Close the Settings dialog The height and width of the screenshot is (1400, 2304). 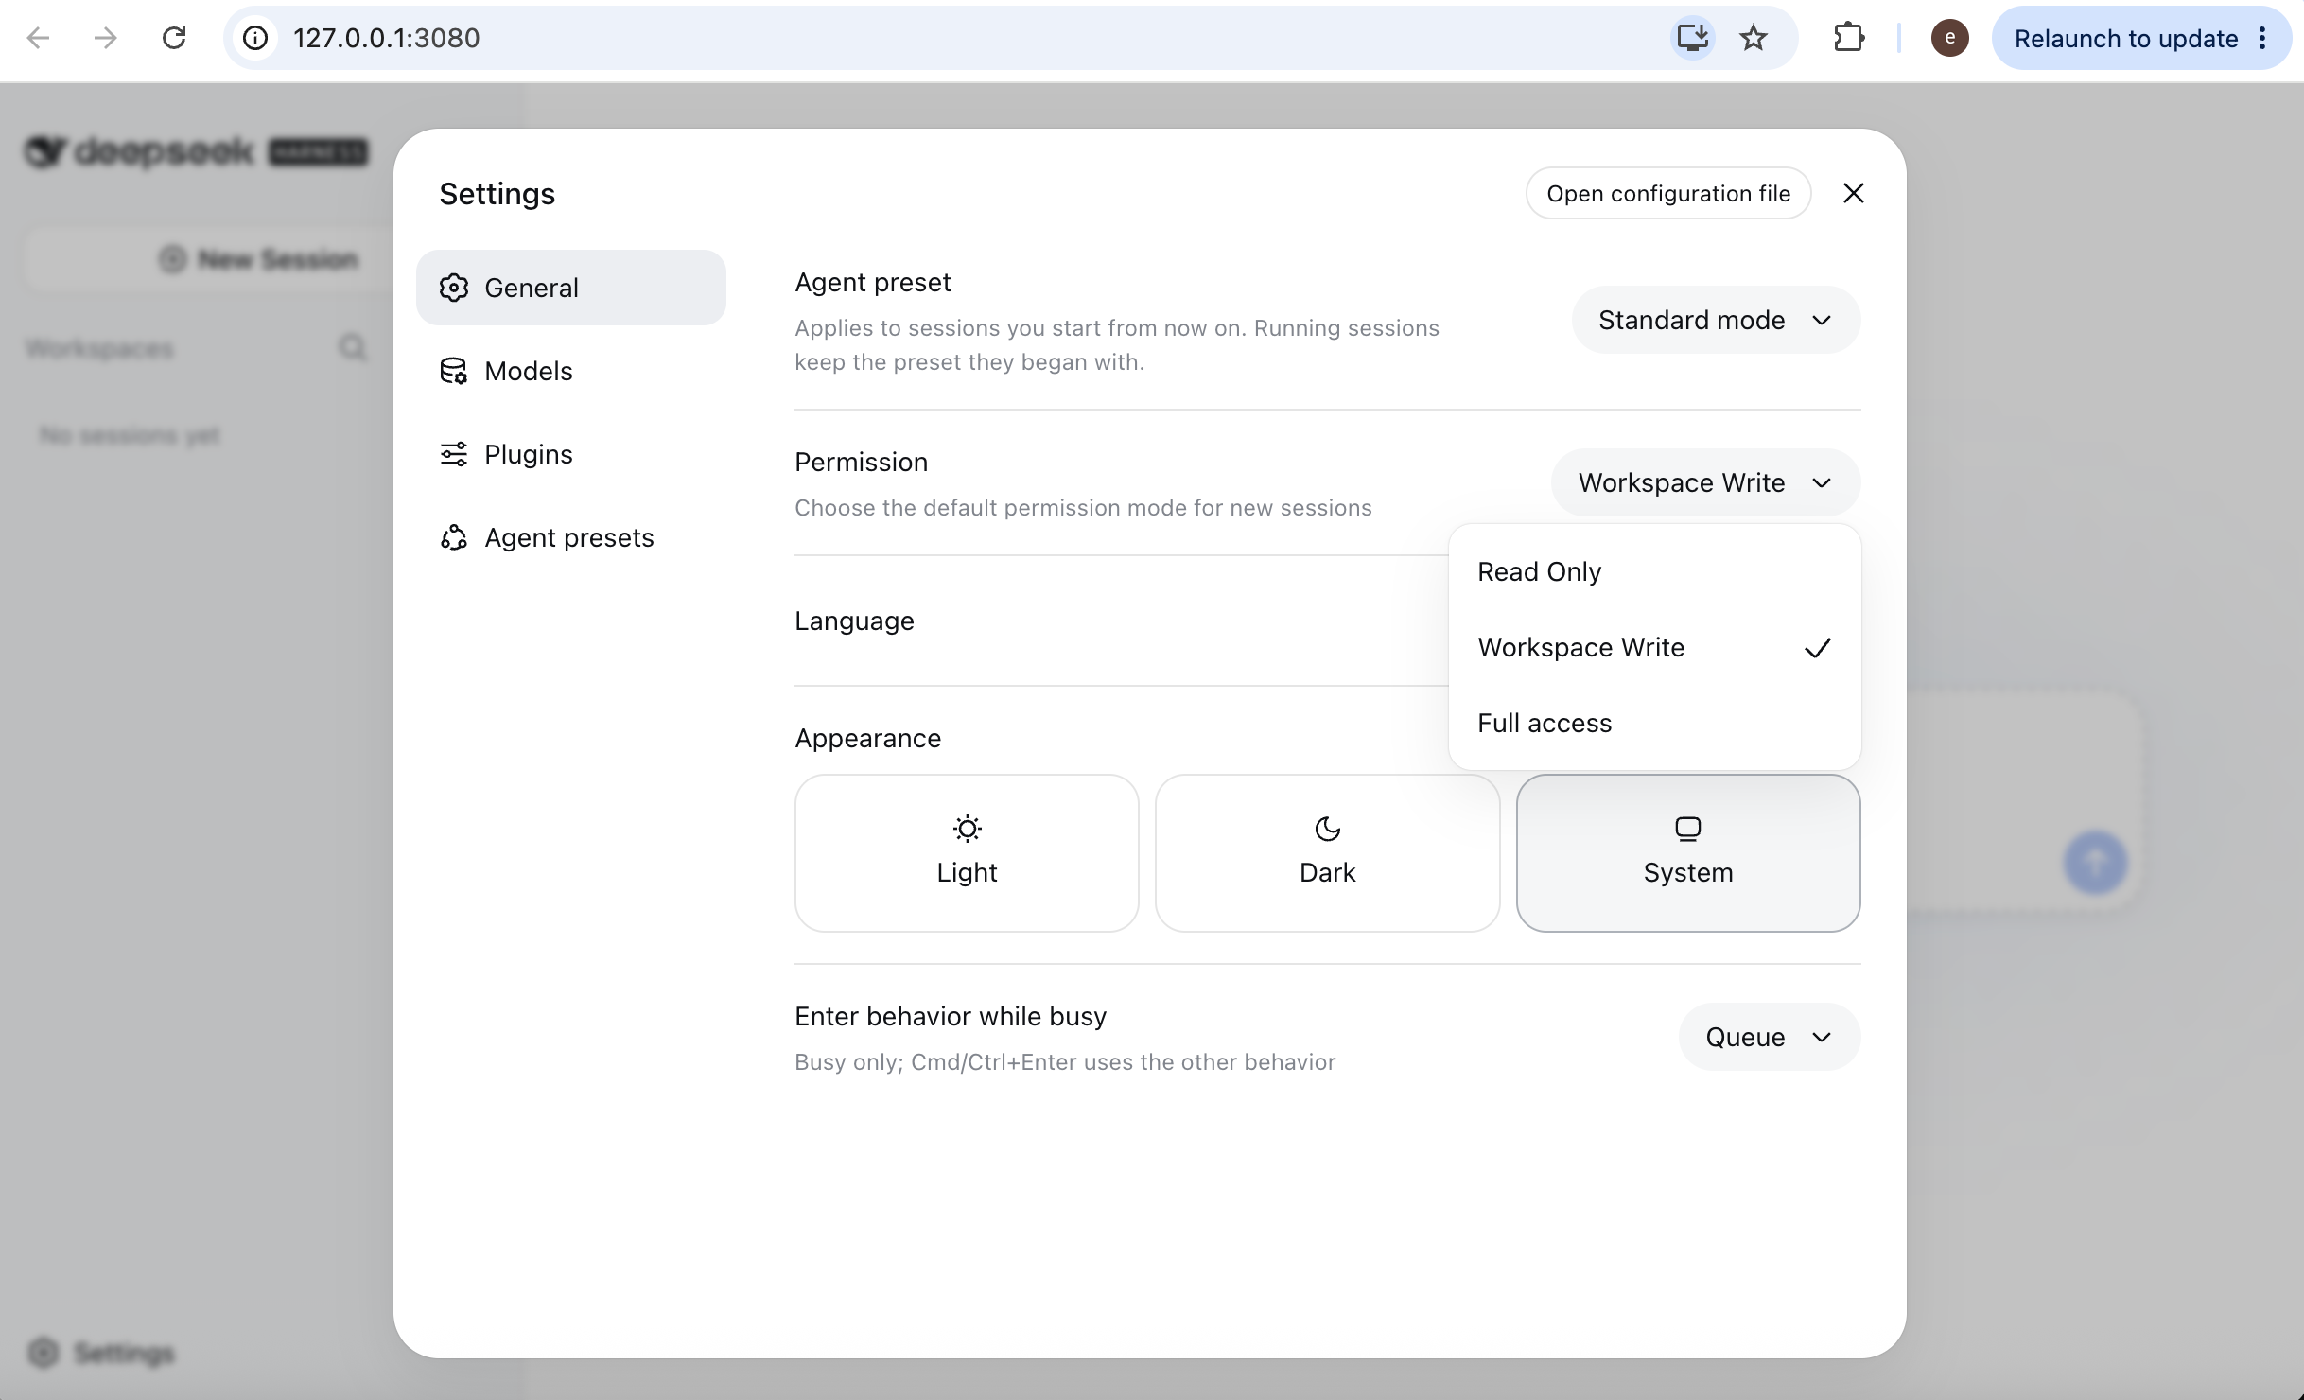[x=1854, y=193]
